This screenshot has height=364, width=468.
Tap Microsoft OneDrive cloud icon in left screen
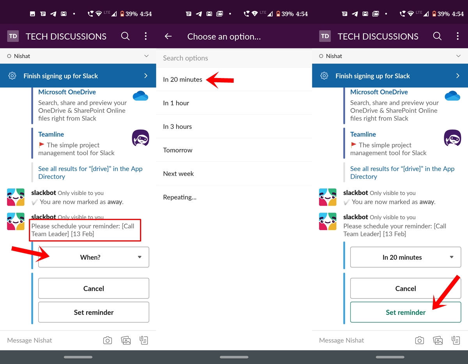140,96
